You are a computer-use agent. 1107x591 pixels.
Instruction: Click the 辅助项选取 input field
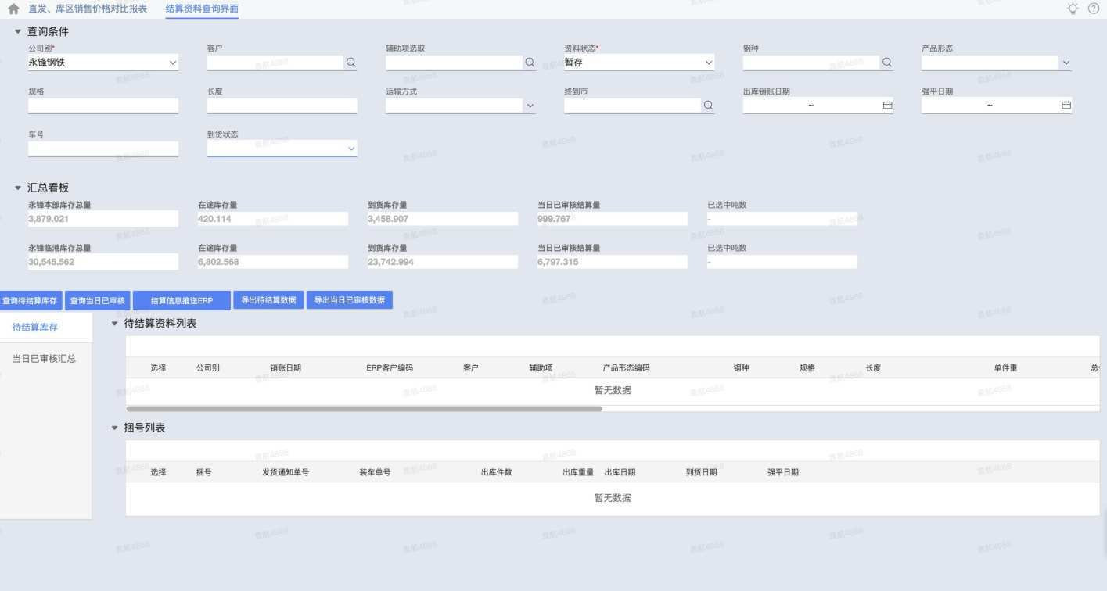coord(454,63)
